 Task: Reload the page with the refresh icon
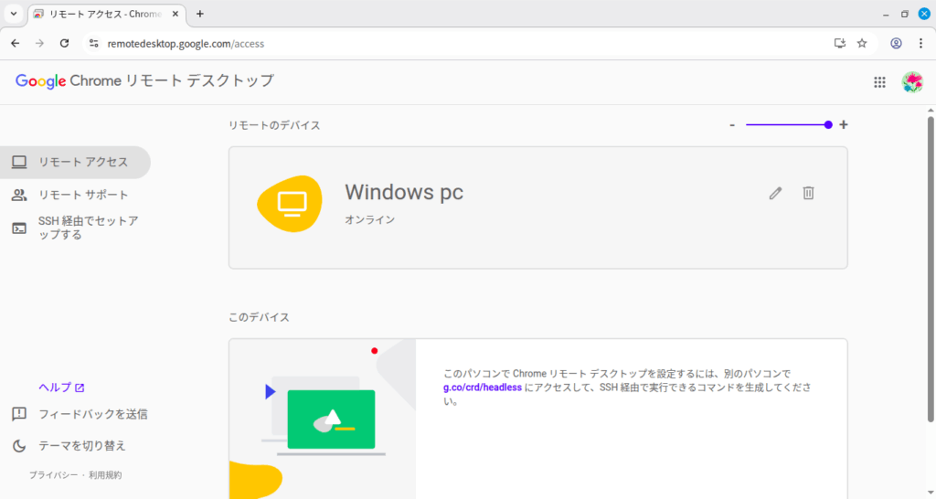pyautogui.click(x=64, y=43)
